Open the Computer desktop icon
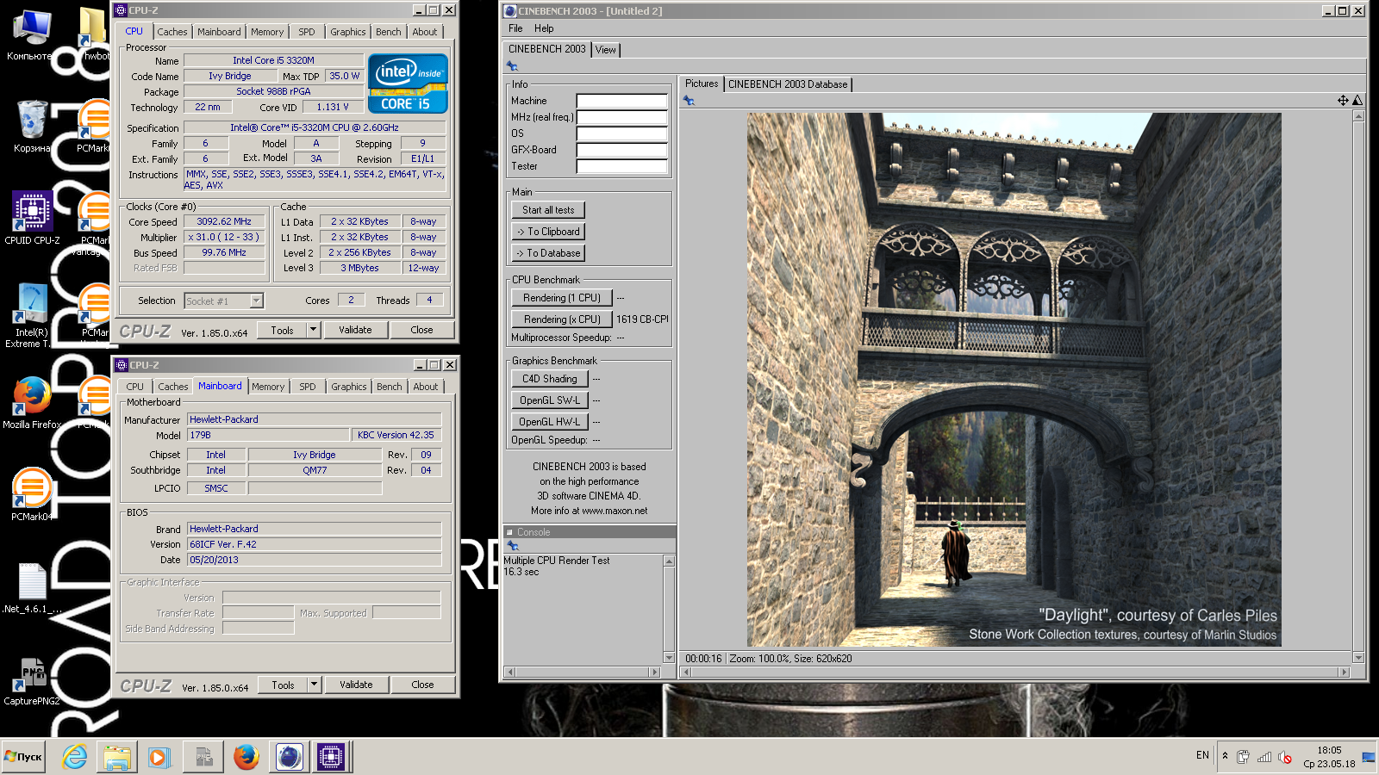The width and height of the screenshot is (1379, 775). click(32, 34)
